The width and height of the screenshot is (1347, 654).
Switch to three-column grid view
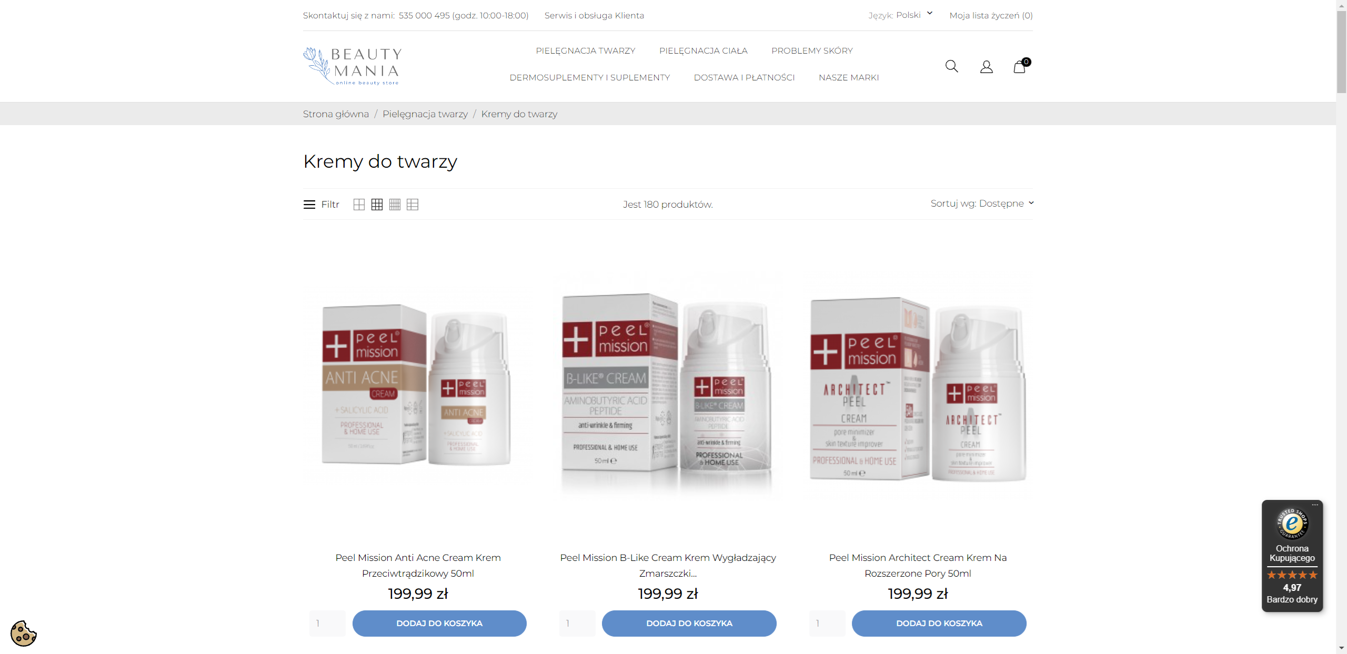pyautogui.click(x=377, y=205)
